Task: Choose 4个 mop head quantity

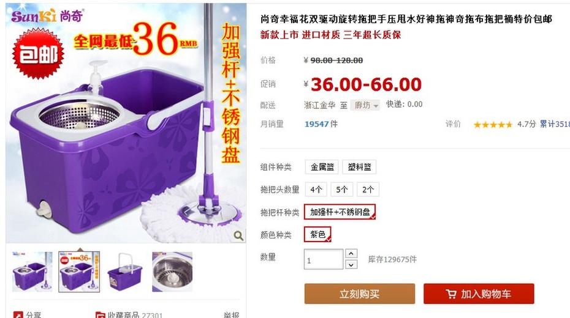Action: pyautogui.click(x=316, y=190)
